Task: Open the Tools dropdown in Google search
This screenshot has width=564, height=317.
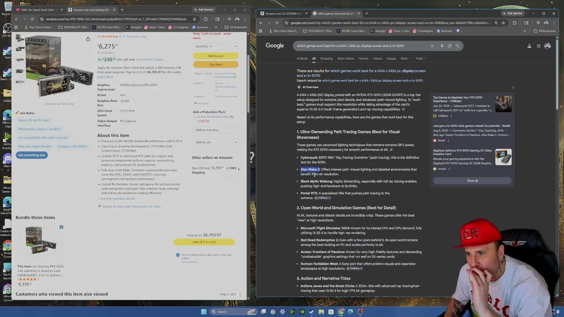Action: point(420,59)
